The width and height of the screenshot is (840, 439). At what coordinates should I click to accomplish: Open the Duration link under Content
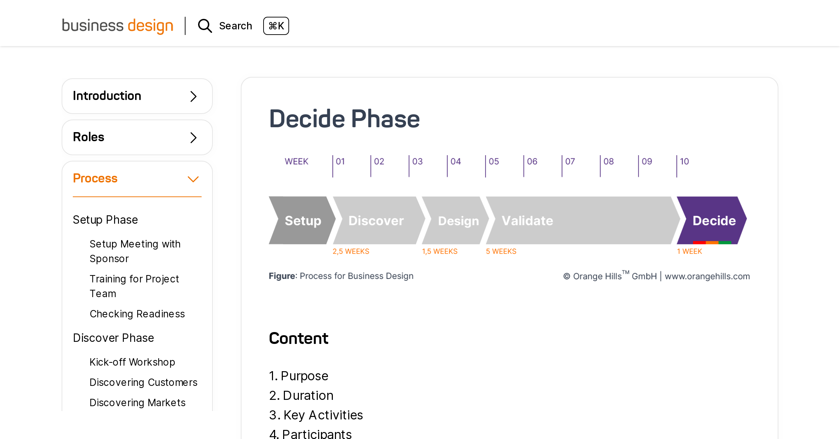308,395
